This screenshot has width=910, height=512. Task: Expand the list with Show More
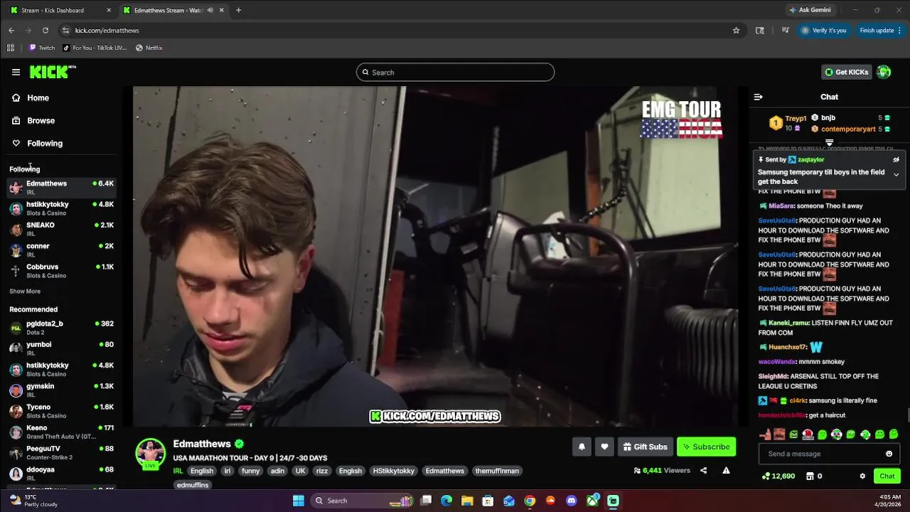click(x=25, y=291)
